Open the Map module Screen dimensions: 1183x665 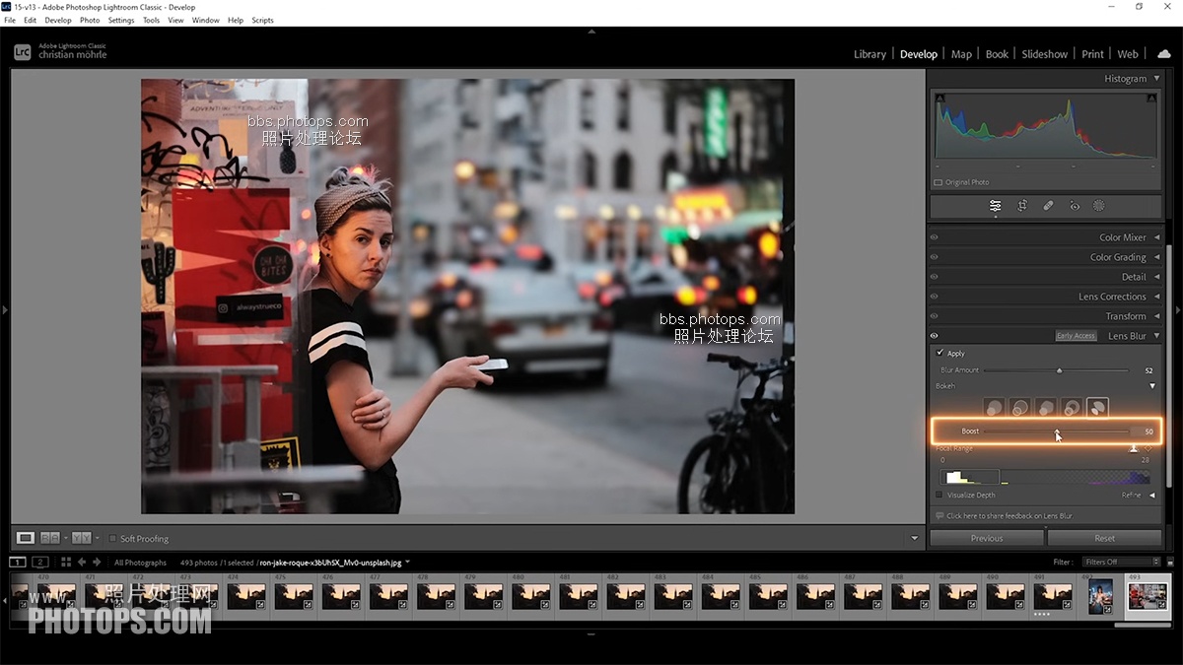(961, 54)
